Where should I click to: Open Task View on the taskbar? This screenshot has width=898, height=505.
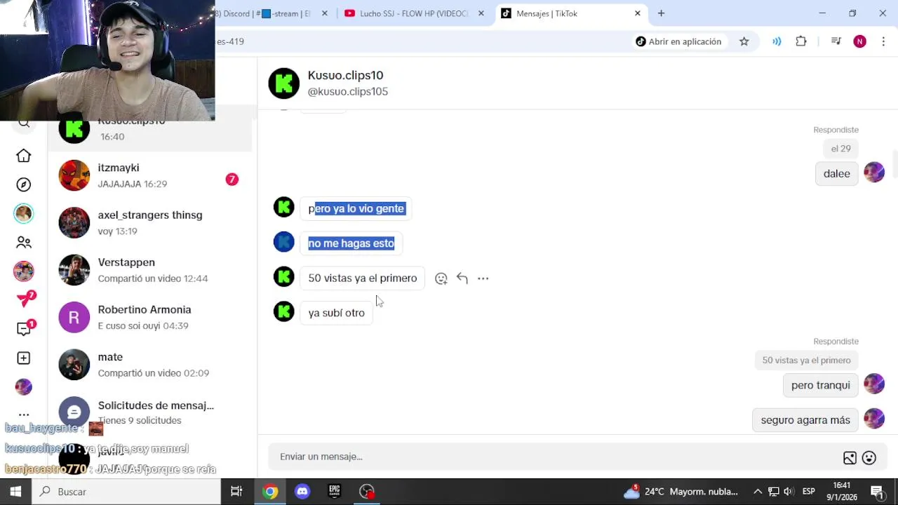pyautogui.click(x=236, y=492)
